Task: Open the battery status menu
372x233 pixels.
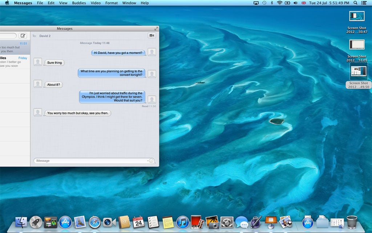Action: tap(287, 3)
